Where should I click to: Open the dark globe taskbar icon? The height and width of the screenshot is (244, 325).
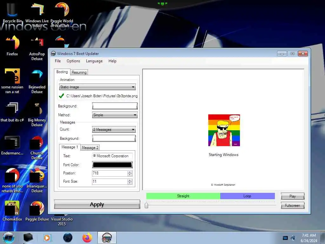(x=68, y=238)
